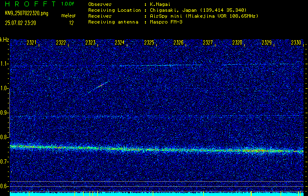
Task: Click the 1.0 frequency axis label
Action: click(4, 89)
